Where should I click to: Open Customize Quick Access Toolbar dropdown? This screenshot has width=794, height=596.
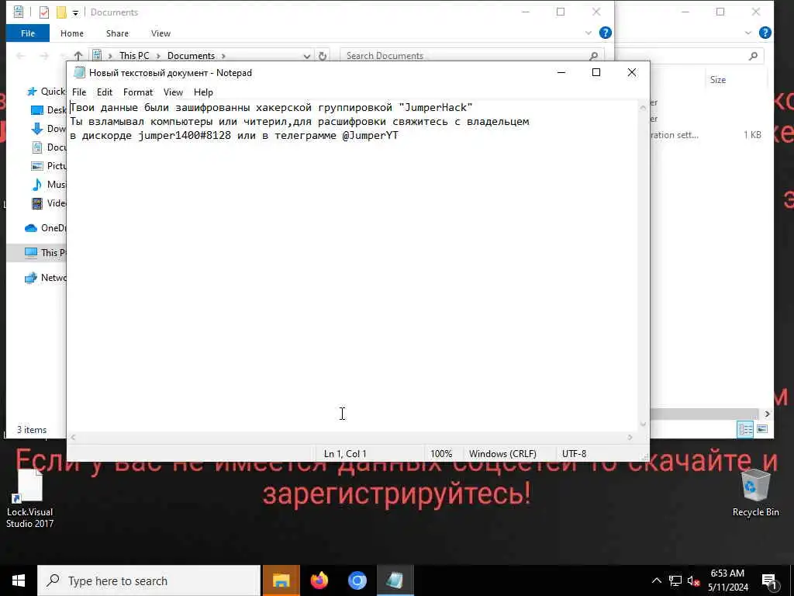pos(75,12)
